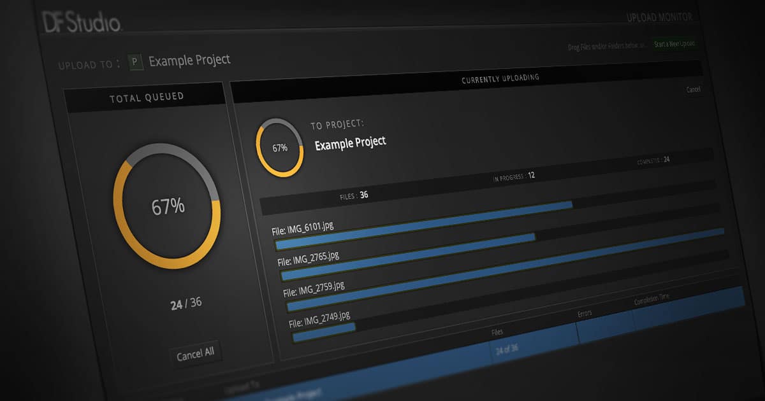This screenshot has width=765, height=401.
Task: Click the DF Studio logo
Action: 82,22
